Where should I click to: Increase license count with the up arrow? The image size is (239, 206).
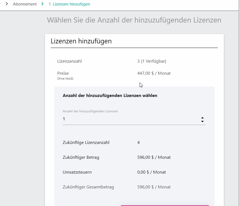(202, 118)
